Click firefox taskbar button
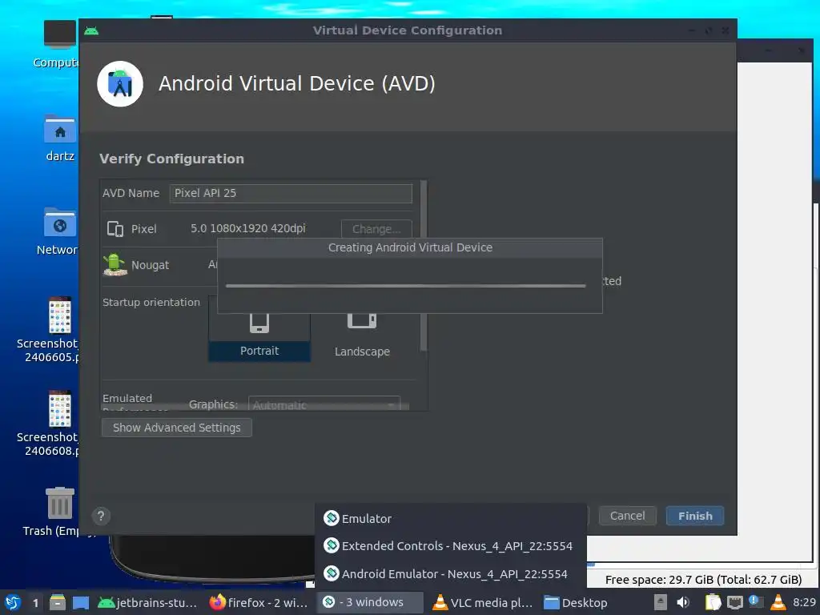 [259, 603]
